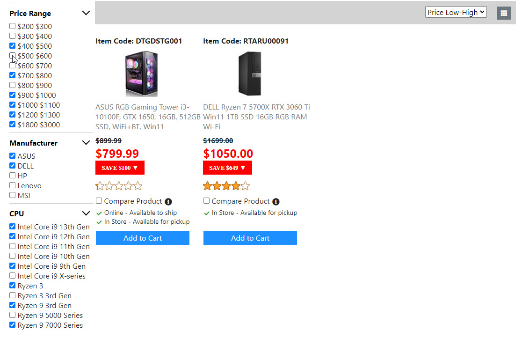Open the ASUS RGB Gaming Tower image
The width and height of the screenshot is (522, 353).
coord(142,74)
